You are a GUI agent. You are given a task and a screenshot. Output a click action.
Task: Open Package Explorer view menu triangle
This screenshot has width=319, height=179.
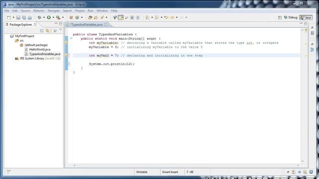coord(60,30)
